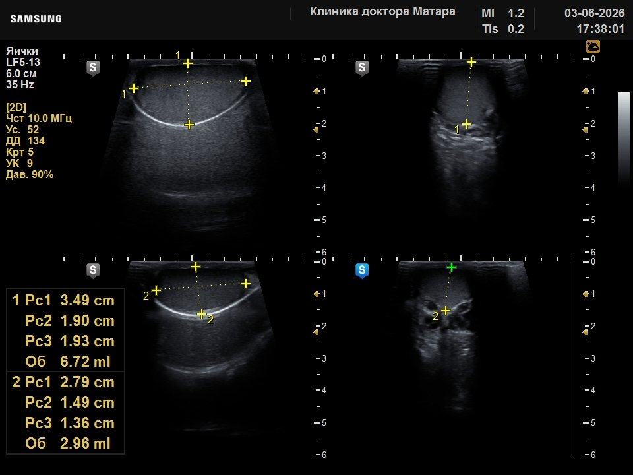The height and width of the screenshot is (475, 633).
Task: Click the "6.0 см" depth setting
Action: (21, 73)
